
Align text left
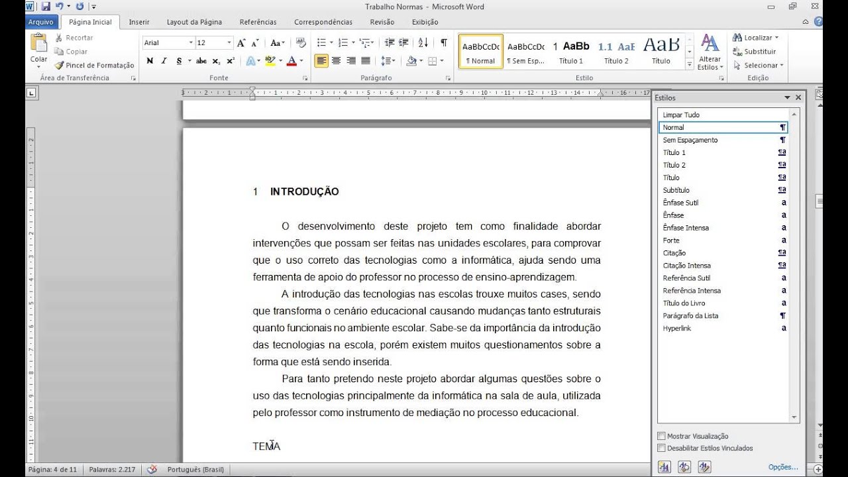click(321, 61)
